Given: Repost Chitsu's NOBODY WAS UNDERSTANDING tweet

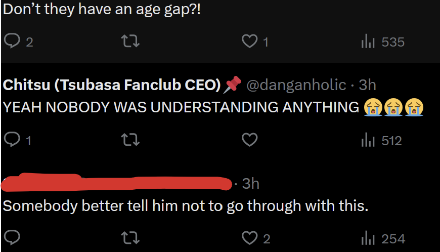Looking at the screenshot, I should [x=130, y=140].
